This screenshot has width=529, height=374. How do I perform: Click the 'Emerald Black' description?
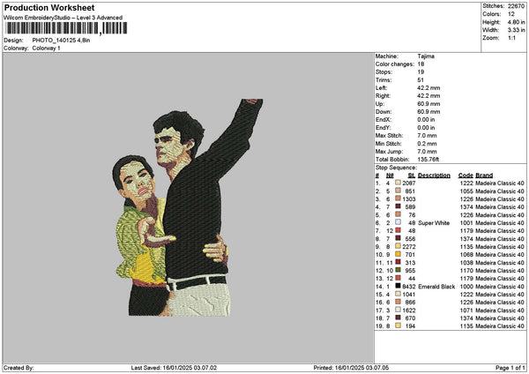(436, 287)
